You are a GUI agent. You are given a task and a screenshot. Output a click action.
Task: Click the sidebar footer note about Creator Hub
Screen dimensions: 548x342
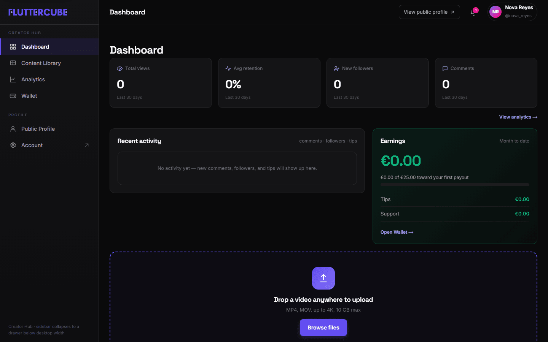[x=44, y=330]
